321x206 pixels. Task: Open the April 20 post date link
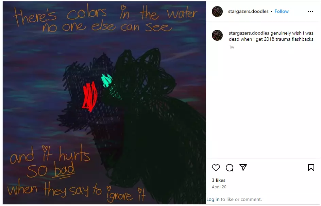pyautogui.click(x=219, y=187)
